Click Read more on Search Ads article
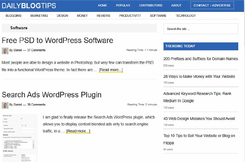The height and width of the screenshot is (162, 245). coord(78,131)
